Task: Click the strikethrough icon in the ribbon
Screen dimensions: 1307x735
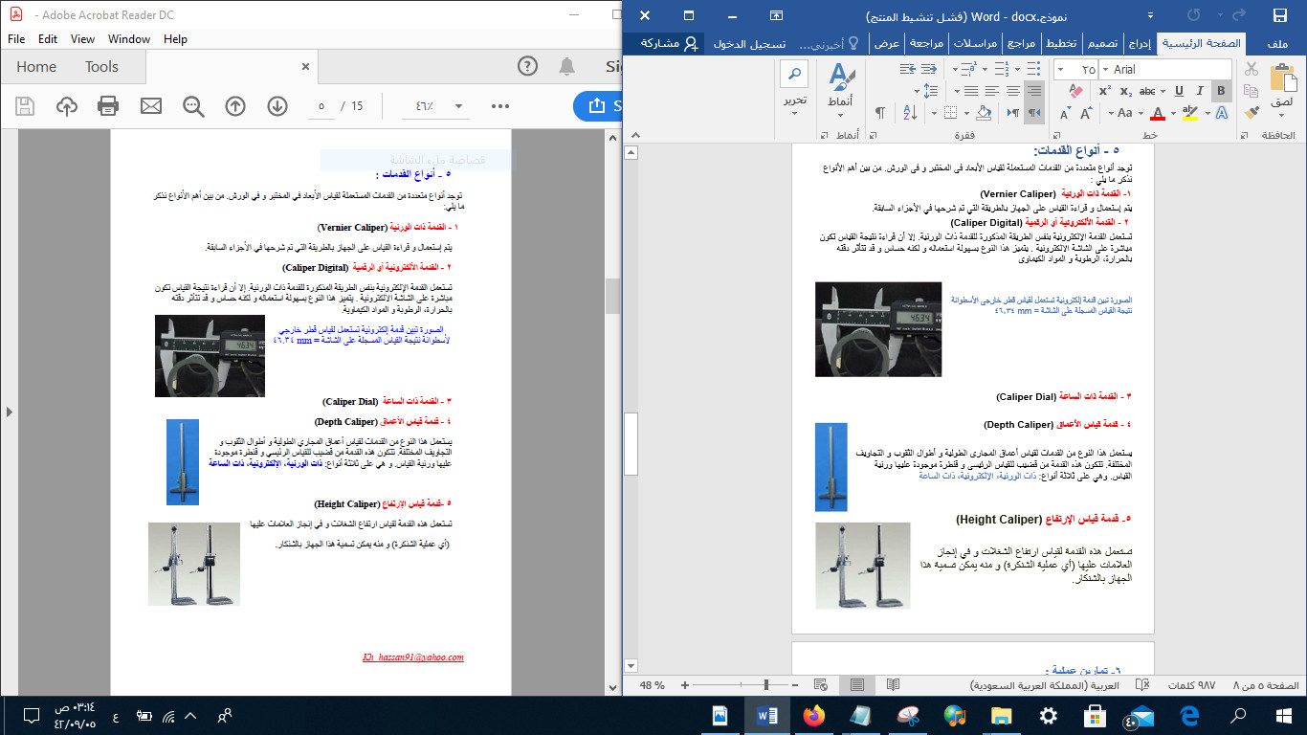Action: click(x=1147, y=91)
